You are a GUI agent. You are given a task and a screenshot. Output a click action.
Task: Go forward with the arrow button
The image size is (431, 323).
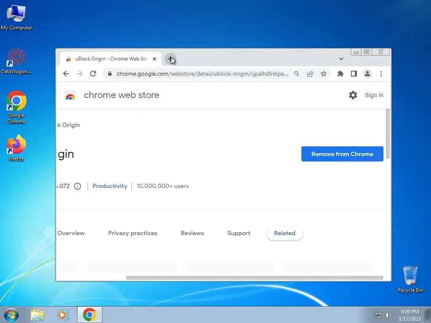coord(80,74)
